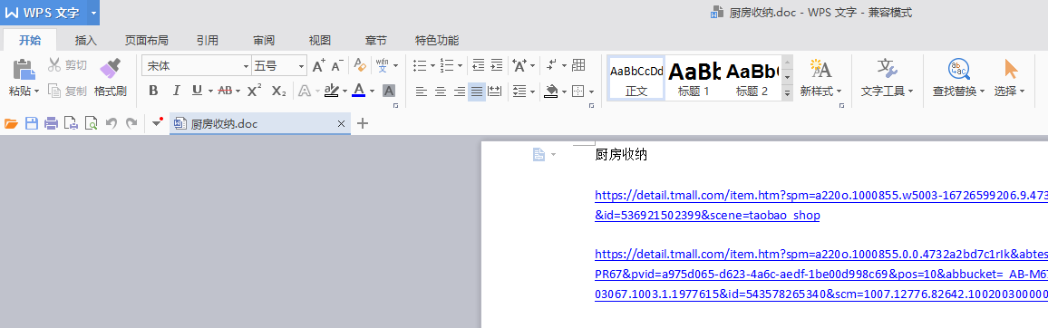Select the Heading 1 (标题 1) style
This screenshot has width=1048, height=328.
[694, 78]
